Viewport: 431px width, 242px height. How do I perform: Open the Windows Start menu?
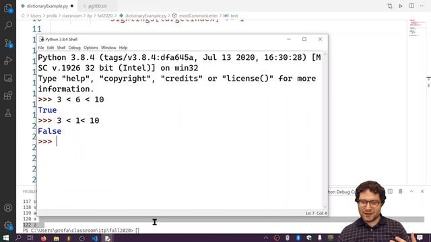coord(6,238)
